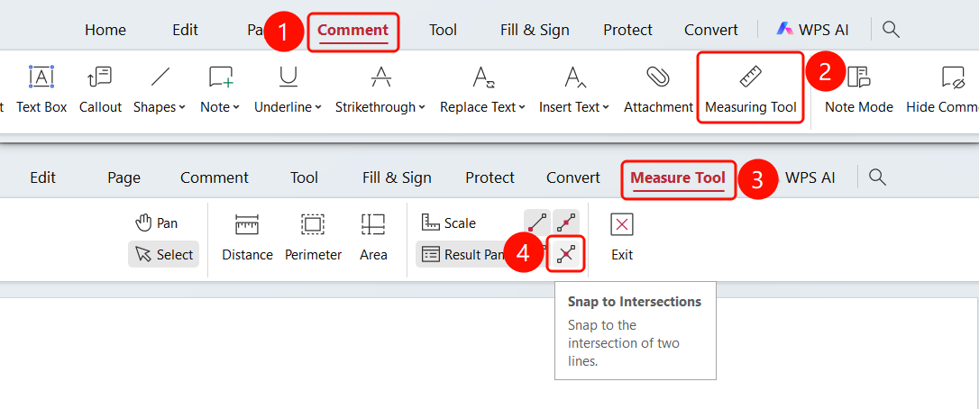Switch to the Home tab
The image size is (979, 409).
coord(105,30)
